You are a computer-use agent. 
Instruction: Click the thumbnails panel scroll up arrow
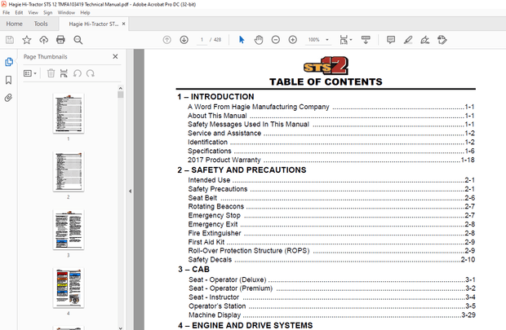click(120, 88)
